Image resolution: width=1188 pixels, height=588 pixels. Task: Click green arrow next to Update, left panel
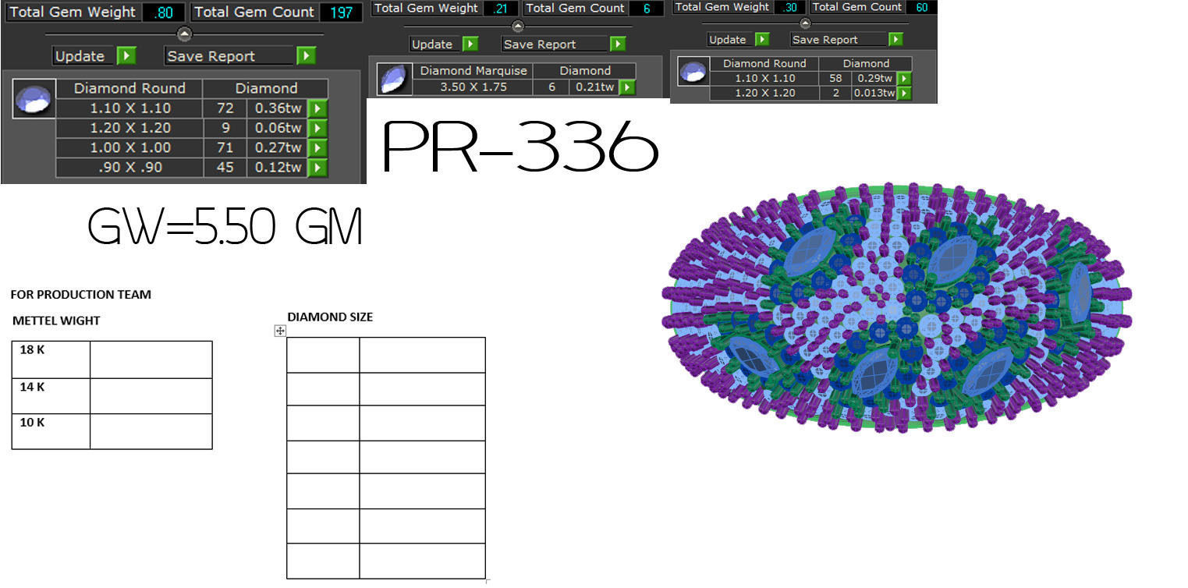click(x=126, y=56)
